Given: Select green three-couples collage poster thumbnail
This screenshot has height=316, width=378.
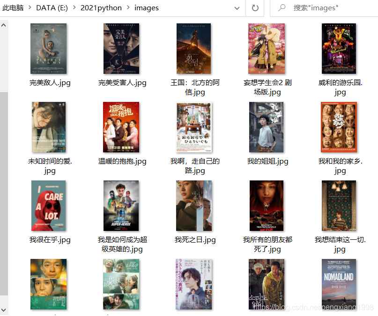Looking at the screenshot, I should coord(121,284).
